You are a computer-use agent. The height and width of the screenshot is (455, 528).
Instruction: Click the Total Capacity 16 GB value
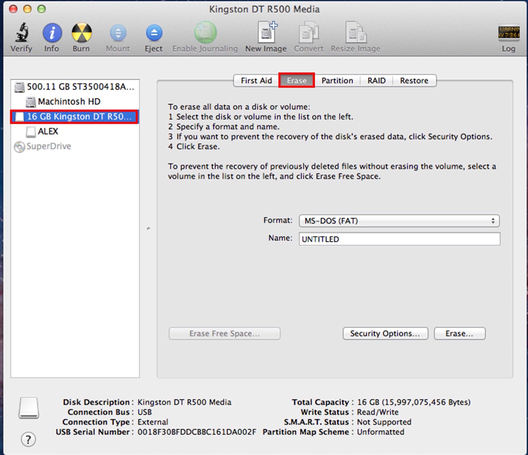click(414, 402)
